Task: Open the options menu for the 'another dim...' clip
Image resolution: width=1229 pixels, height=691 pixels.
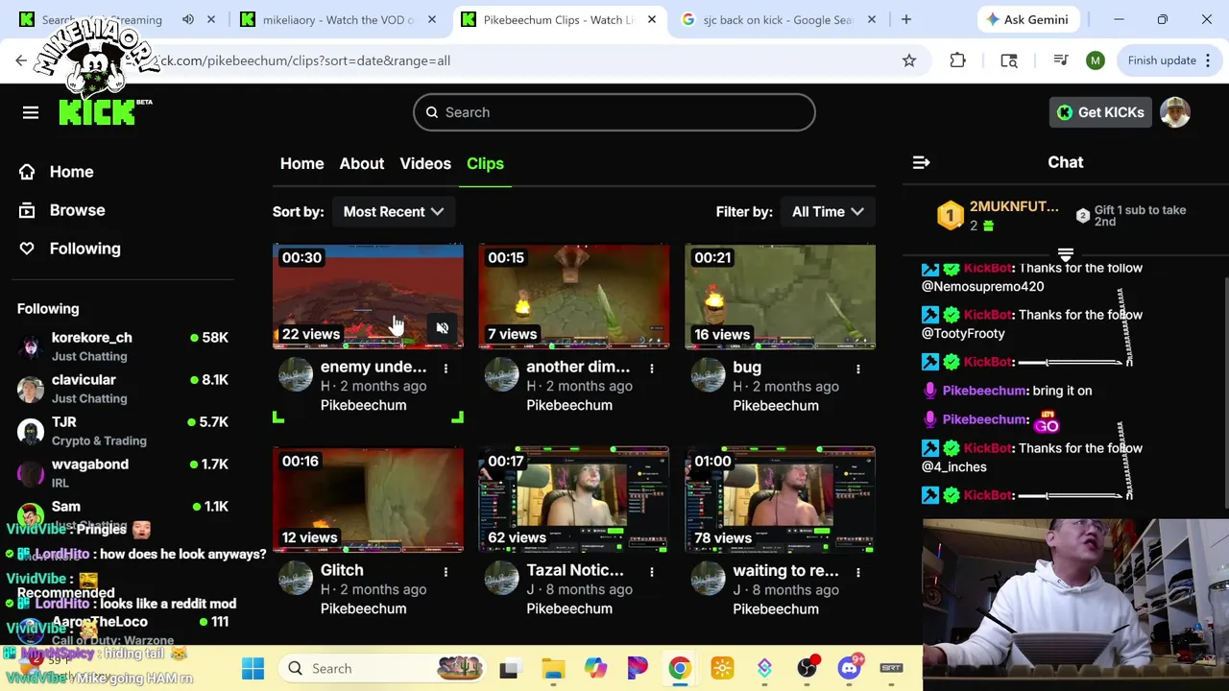Action: [652, 369]
